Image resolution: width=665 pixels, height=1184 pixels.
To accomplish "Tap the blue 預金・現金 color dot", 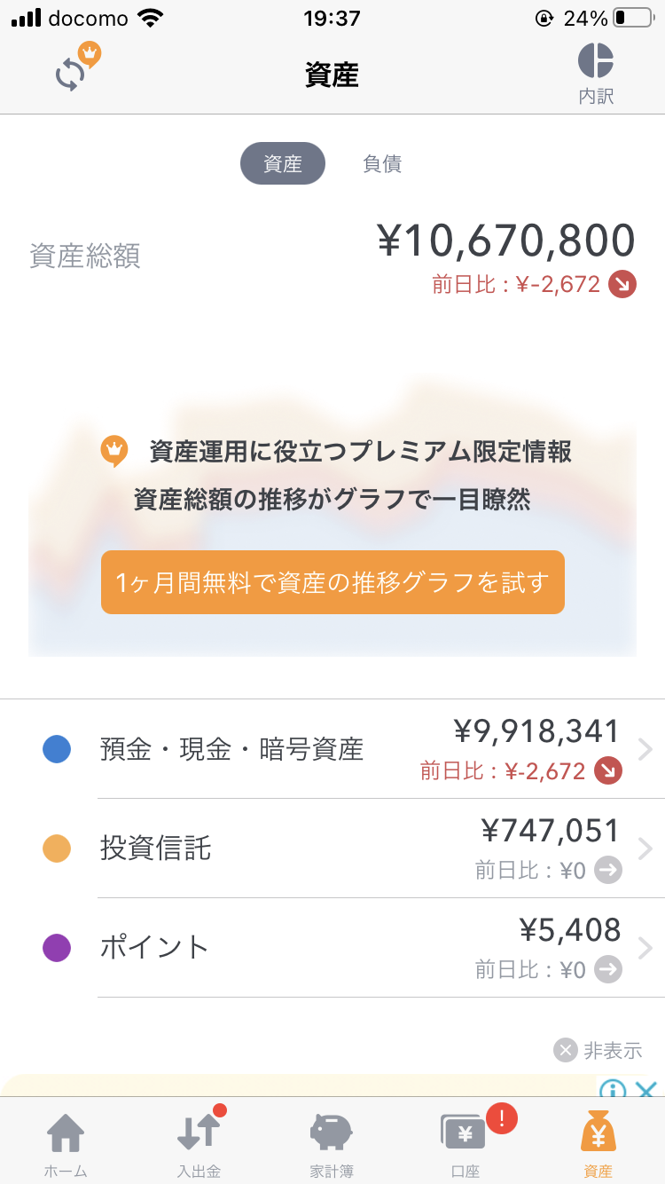I will (57, 750).
